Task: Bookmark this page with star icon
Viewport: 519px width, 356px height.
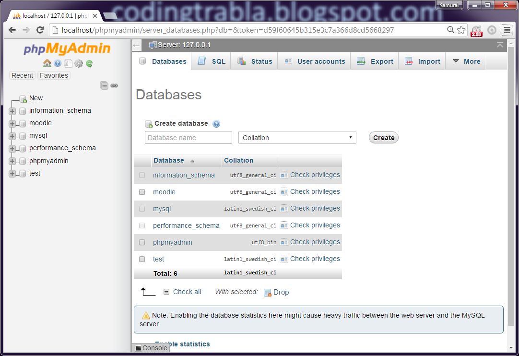Action: tap(461, 30)
